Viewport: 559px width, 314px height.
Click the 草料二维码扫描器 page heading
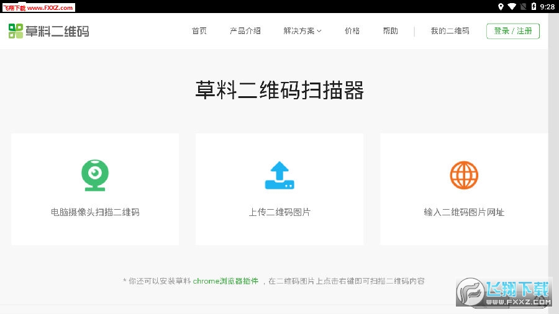[279, 90]
